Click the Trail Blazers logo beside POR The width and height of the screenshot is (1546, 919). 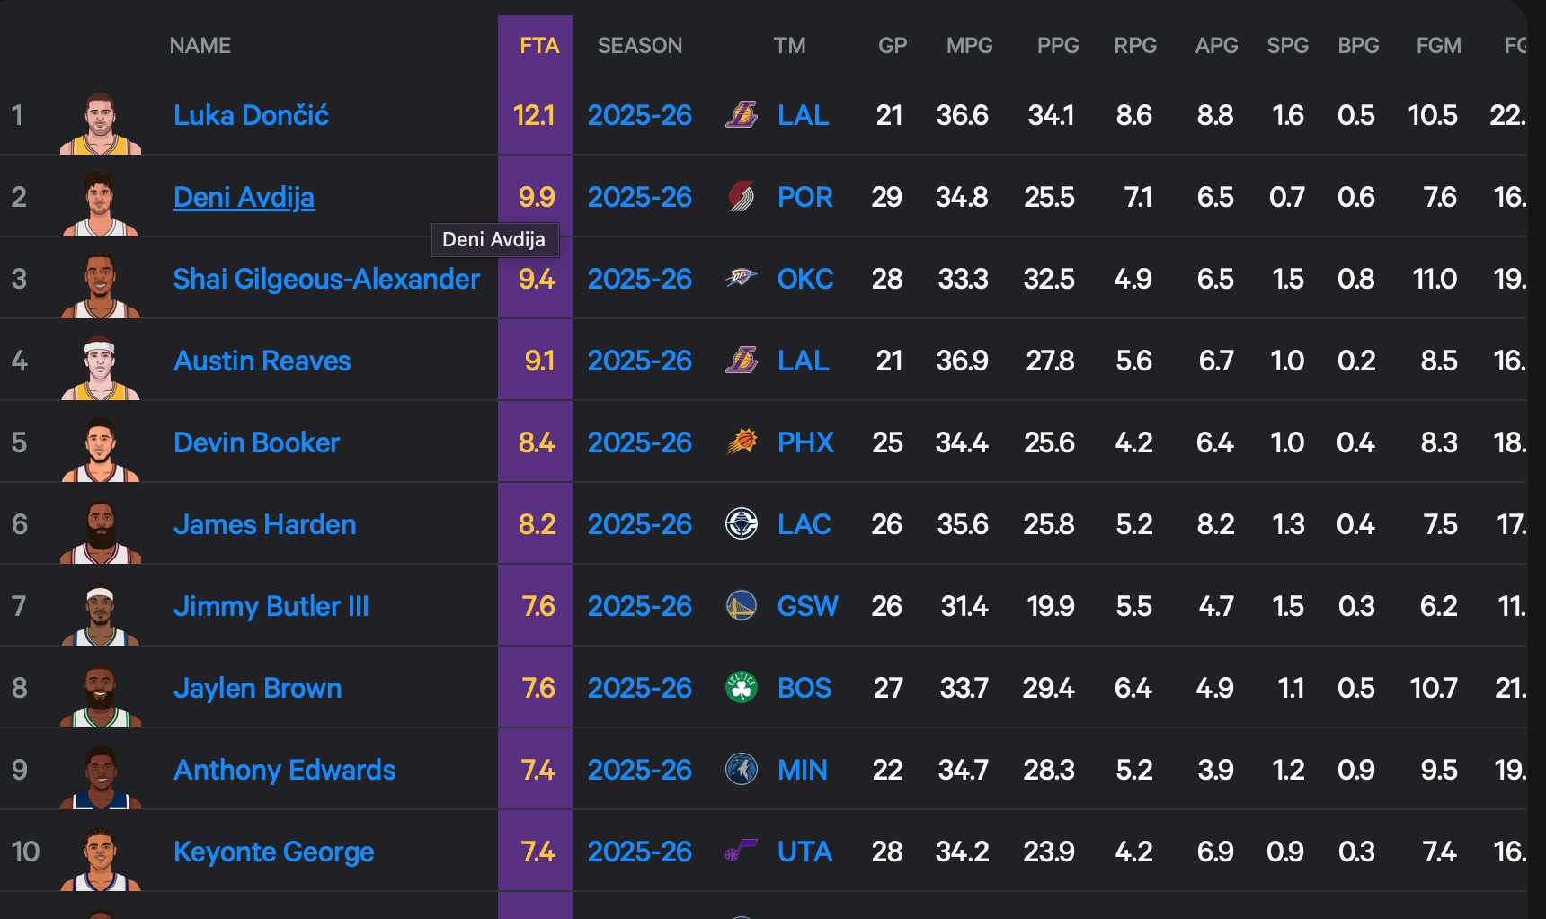click(x=742, y=197)
